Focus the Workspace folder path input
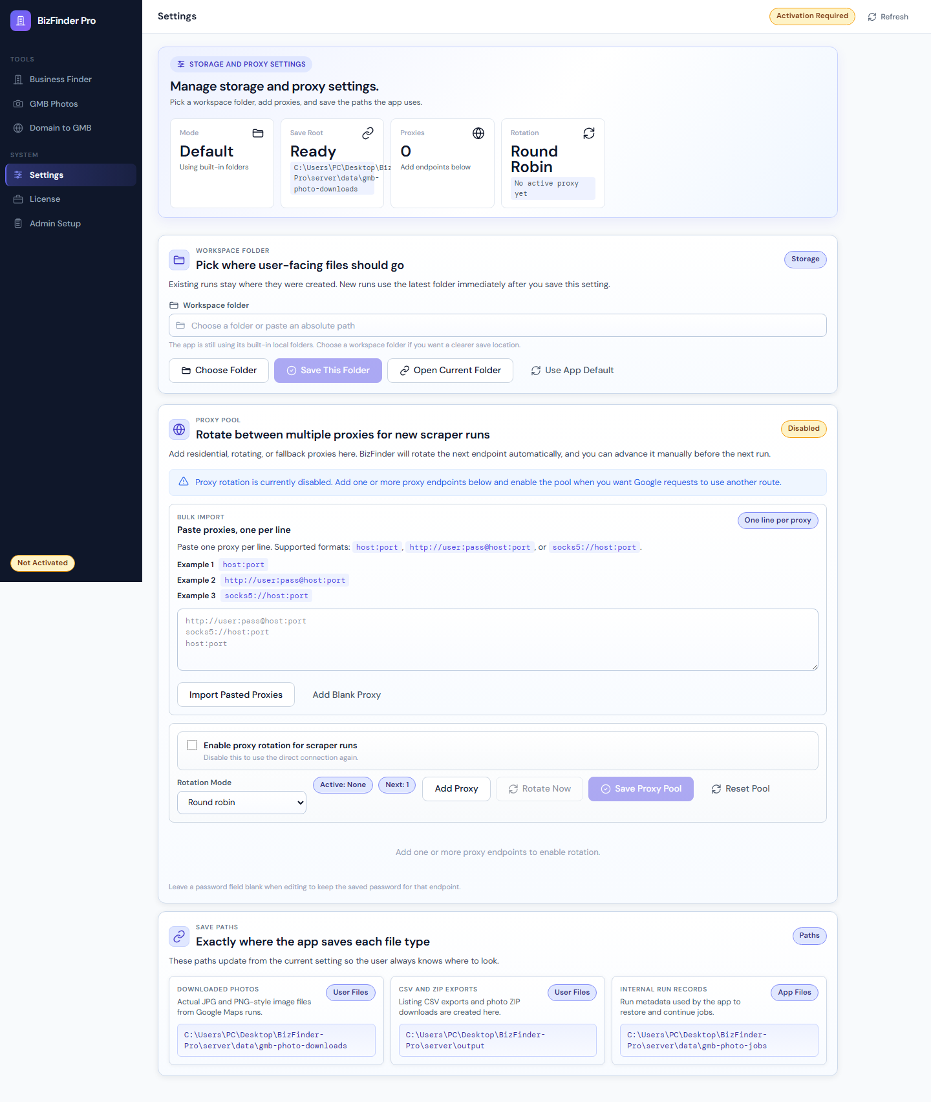 click(x=497, y=325)
